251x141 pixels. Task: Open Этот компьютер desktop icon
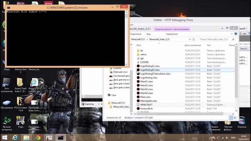[x=7, y=85]
